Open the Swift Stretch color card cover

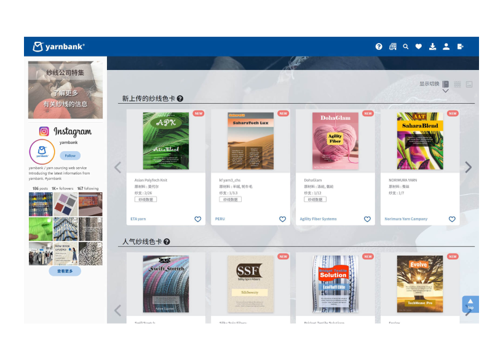tap(166, 284)
